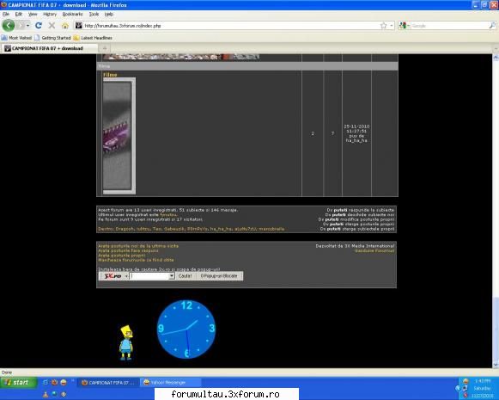Image resolution: width=499 pixels, height=400 pixels.
Task: Open the Tools menu
Action: (94, 14)
